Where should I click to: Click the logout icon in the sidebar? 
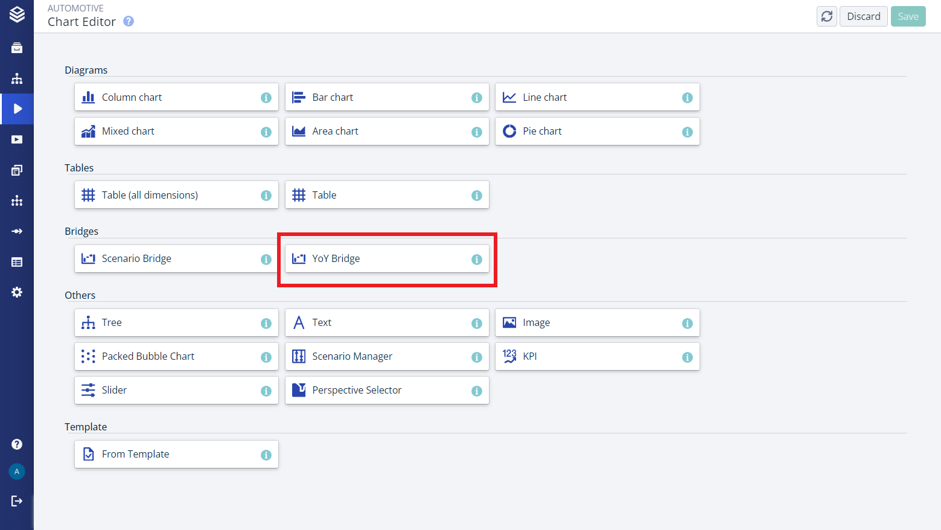[17, 501]
